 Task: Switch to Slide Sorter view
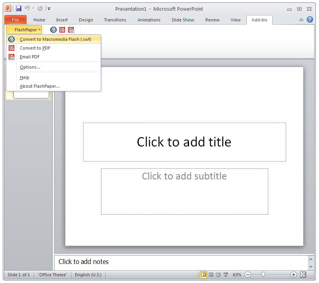pyautogui.click(x=211, y=275)
